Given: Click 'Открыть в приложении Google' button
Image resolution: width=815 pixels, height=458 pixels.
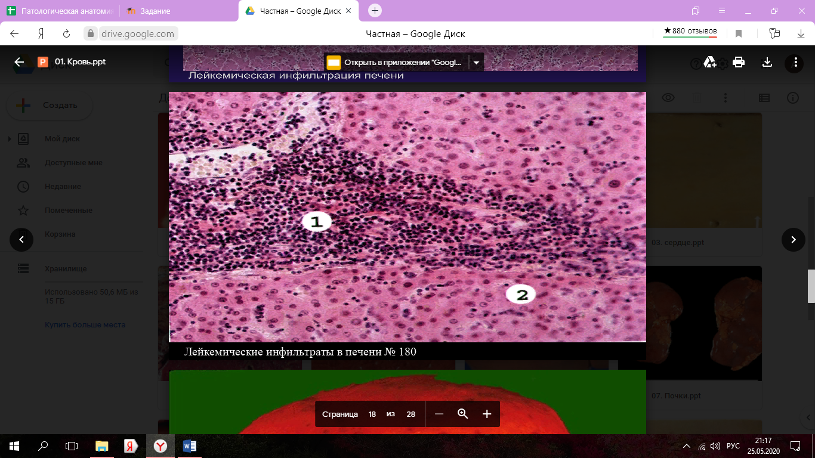Looking at the screenshot, I should [397, 62].
